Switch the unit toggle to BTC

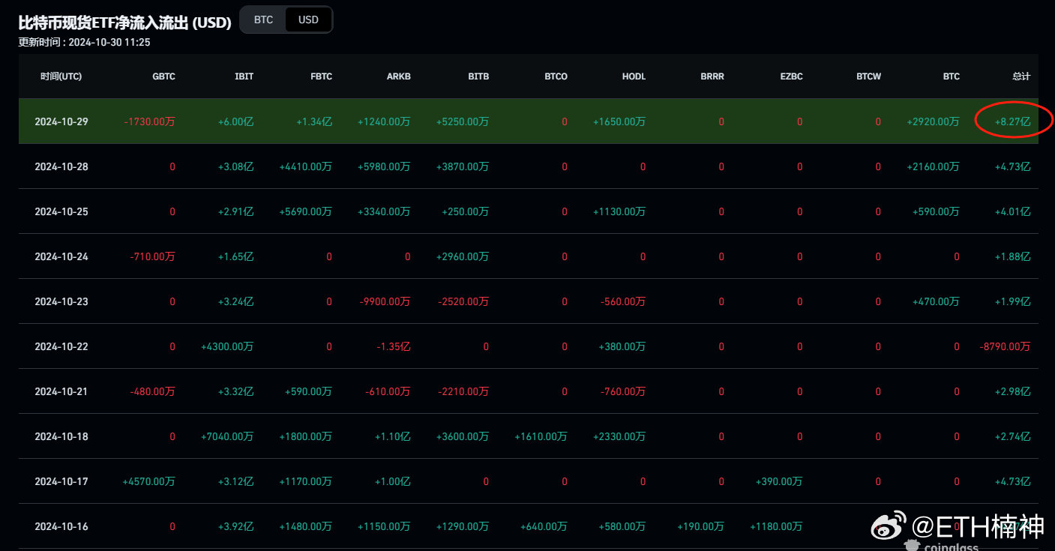click(x=263, y=20)
